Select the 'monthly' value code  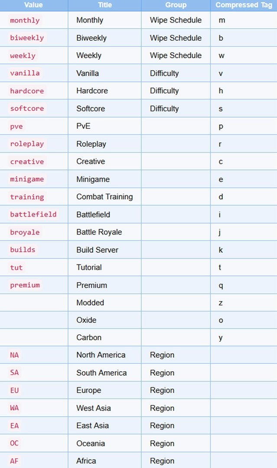(25, 20)
